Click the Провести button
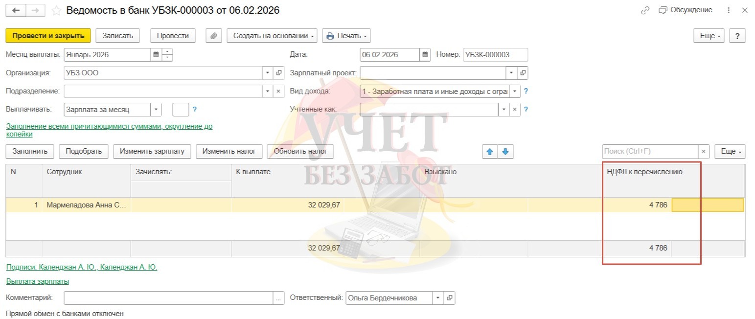Image resolution: width=755 pixels, height=319 pixels. tap(173, 35)
